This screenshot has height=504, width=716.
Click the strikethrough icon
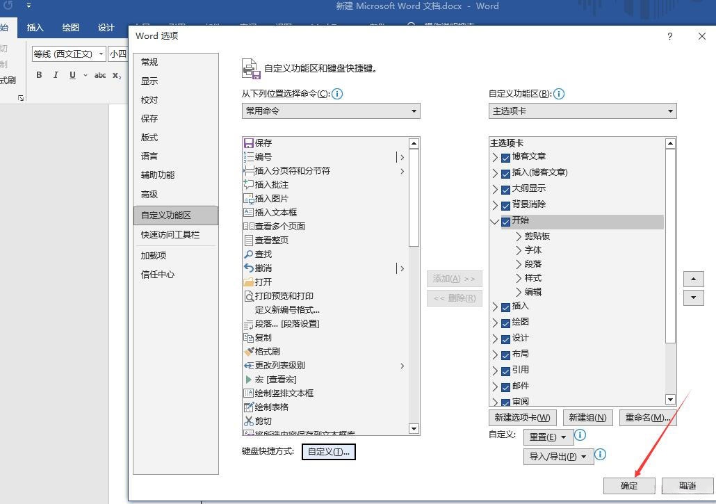click(x=99, y=75)
